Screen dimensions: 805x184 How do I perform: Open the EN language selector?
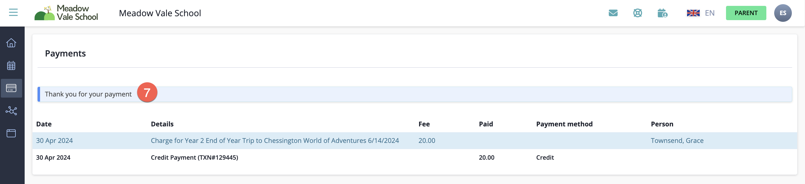pyautogui.click(x=701, y=13)
